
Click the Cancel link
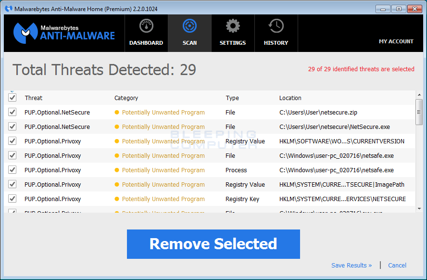coord(397,265)
